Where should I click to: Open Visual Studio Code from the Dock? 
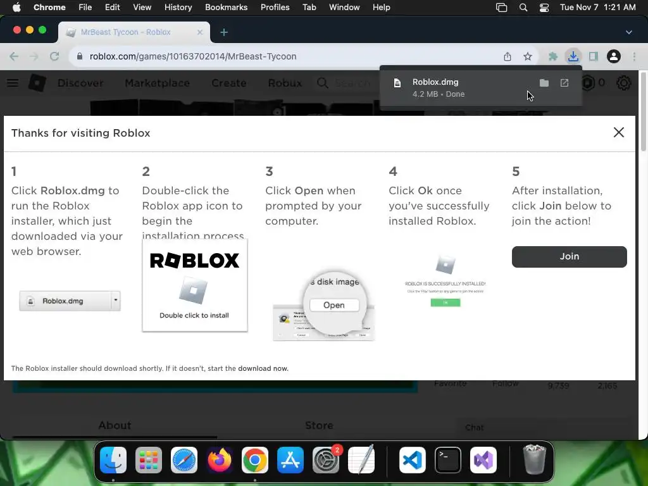pos(413,459)
